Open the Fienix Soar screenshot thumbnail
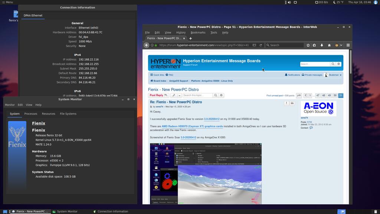380x214 pixels. tap(206, 174)
